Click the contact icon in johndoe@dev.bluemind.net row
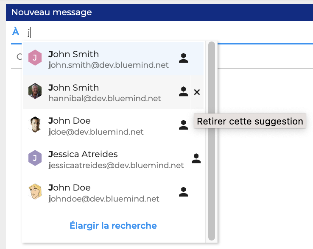 pos(183,191)
